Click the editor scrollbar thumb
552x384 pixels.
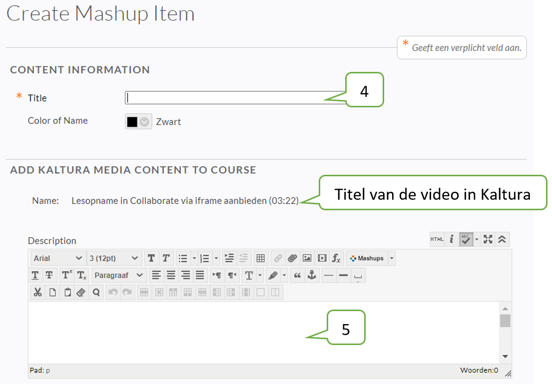(505, 320)
